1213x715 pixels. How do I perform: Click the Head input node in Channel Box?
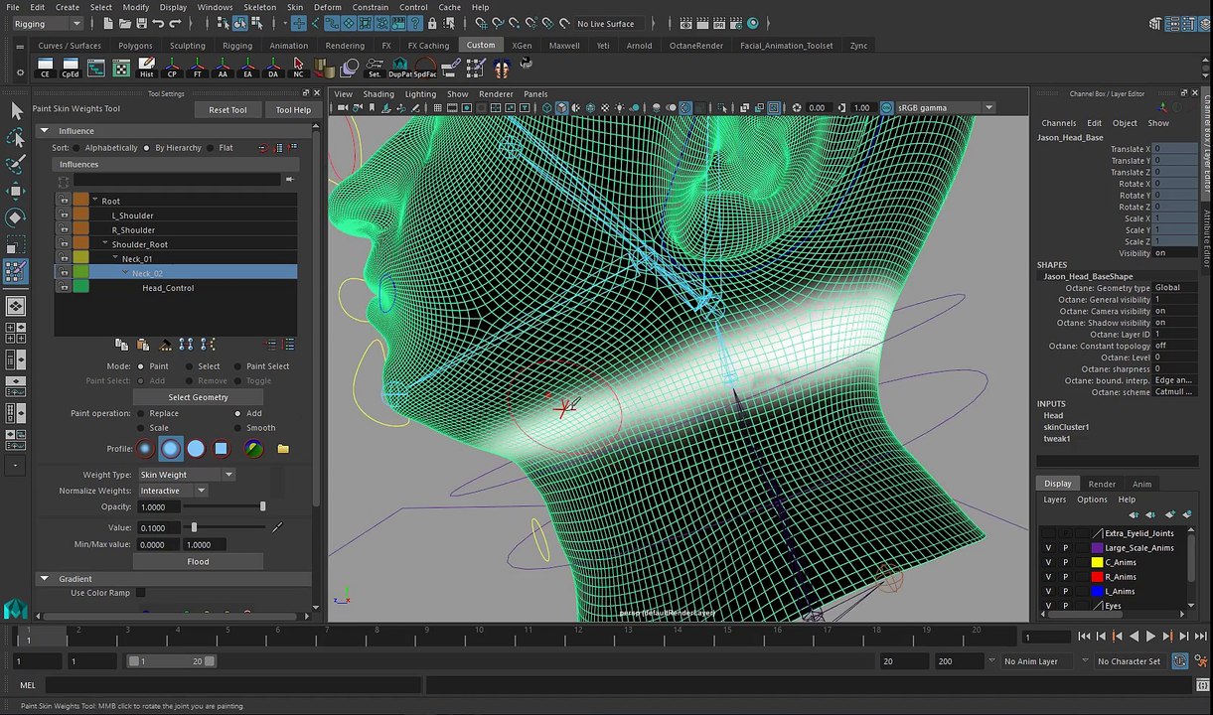pos(1052,415)
